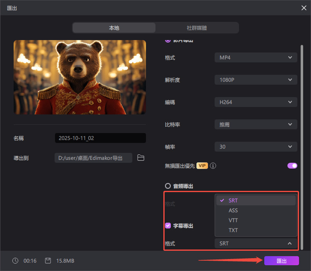311x271 pixels.
Task: Select the 音頻導出 radio button
Action: pos(168,186)
